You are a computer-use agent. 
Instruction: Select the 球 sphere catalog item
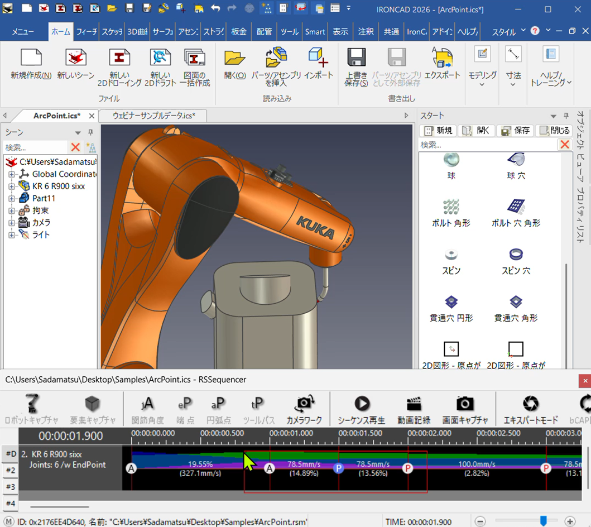(451, 166)
